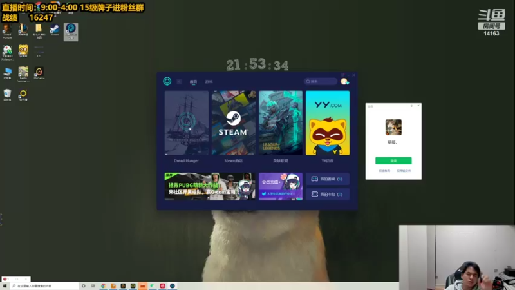Select the Steam store card
Image resolution: width=515 pixels, height=290 pixels.
(234, 123)
